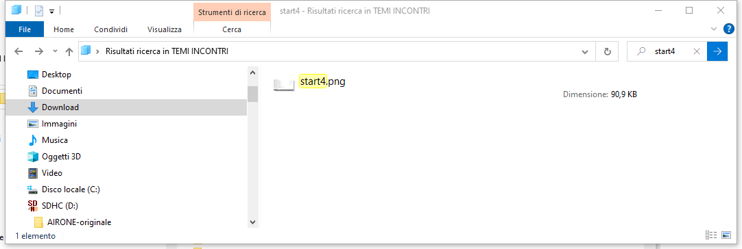The height and width of the screenshot is (249, 742).
Task: Click the sidebar scrollbar down arrow
Action: point(252,222)
